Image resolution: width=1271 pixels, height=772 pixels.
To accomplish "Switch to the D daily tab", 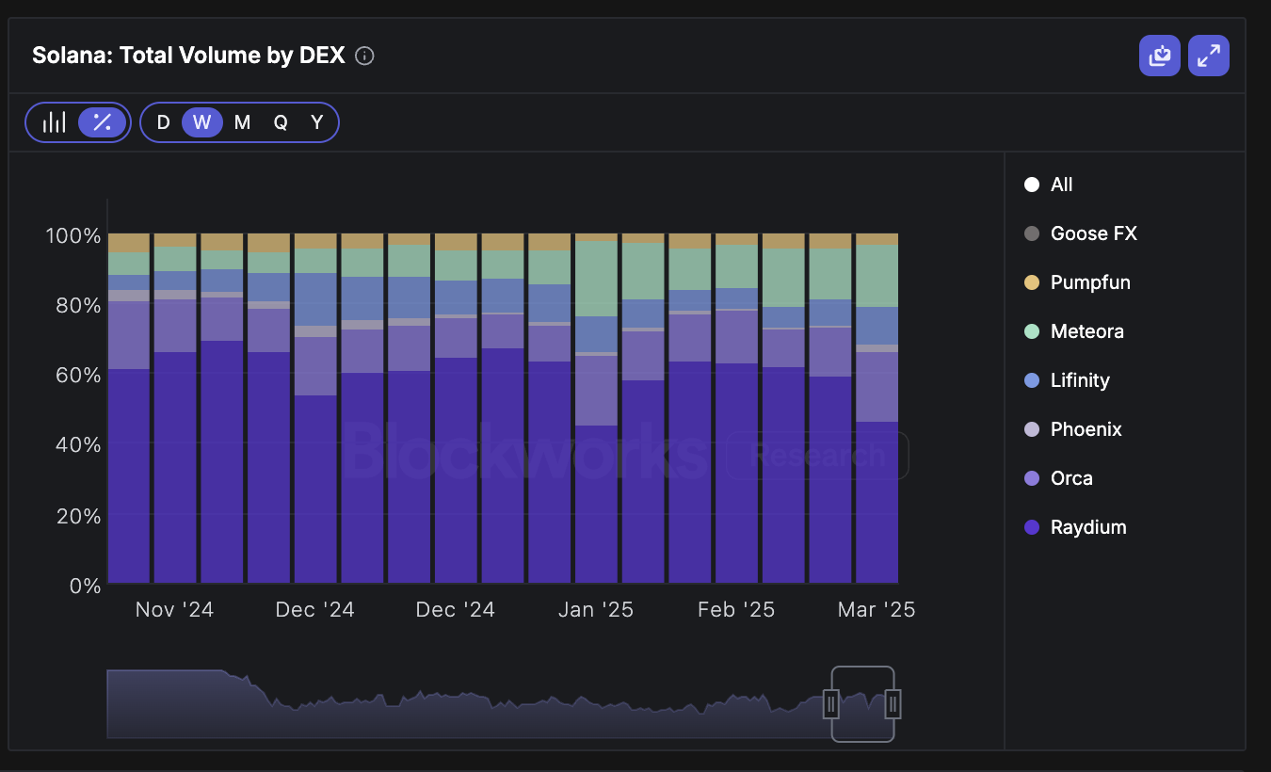I will 163,121.
